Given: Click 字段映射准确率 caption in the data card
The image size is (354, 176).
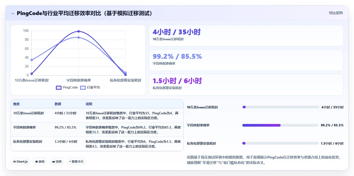Looking at the screenshot, I should click(x=164, y=64).
